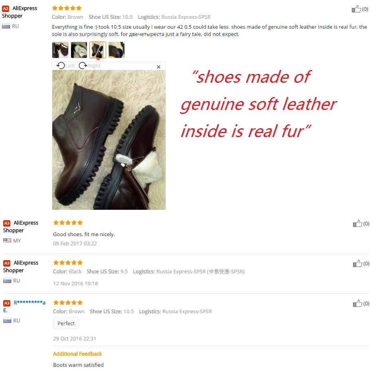Click the A2 level badge of the first shopper
This screenshot has height=390, width=381.
[6, 9]
